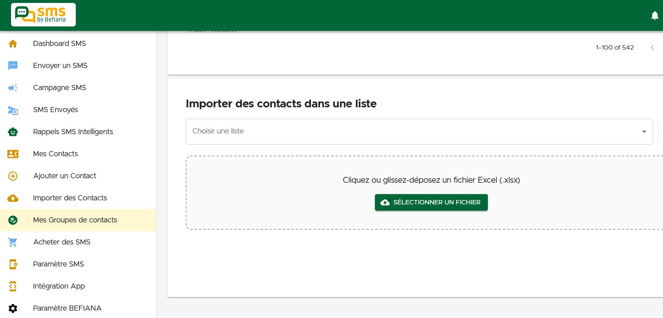Click the plus circle icon for Ajouter un Contact
This screenshot has width=663, height=318.
tap(13, 176)
